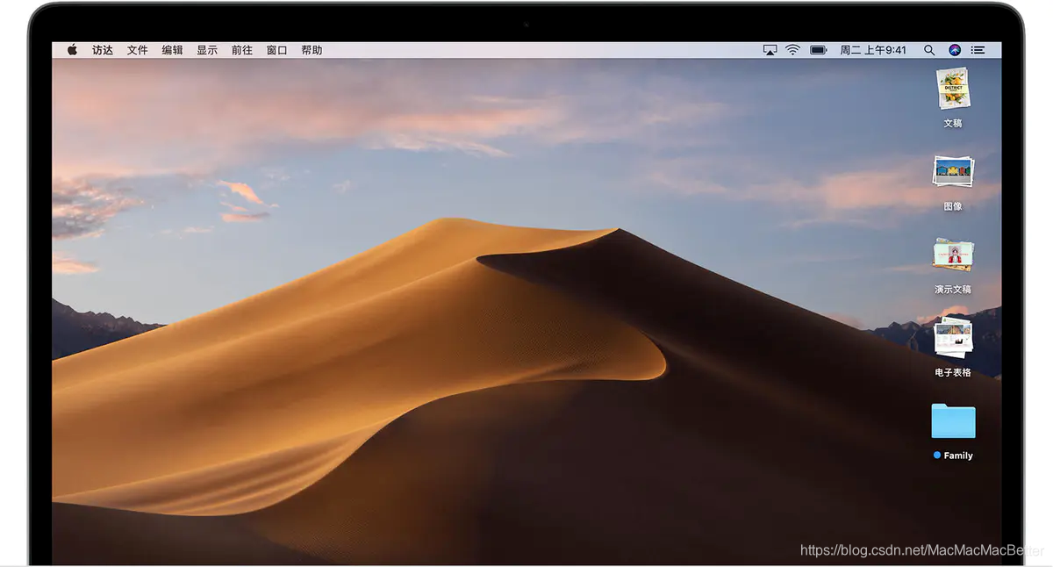Open the 前往 menu
This screenshot has height=567, width=1053.
click(x=242, y=50)
